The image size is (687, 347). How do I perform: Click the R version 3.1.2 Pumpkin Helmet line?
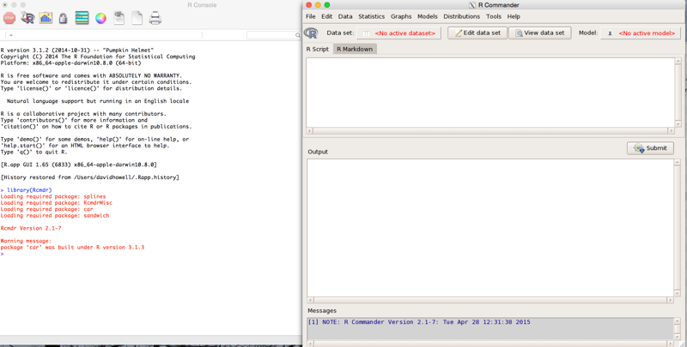tap(77, 51)
